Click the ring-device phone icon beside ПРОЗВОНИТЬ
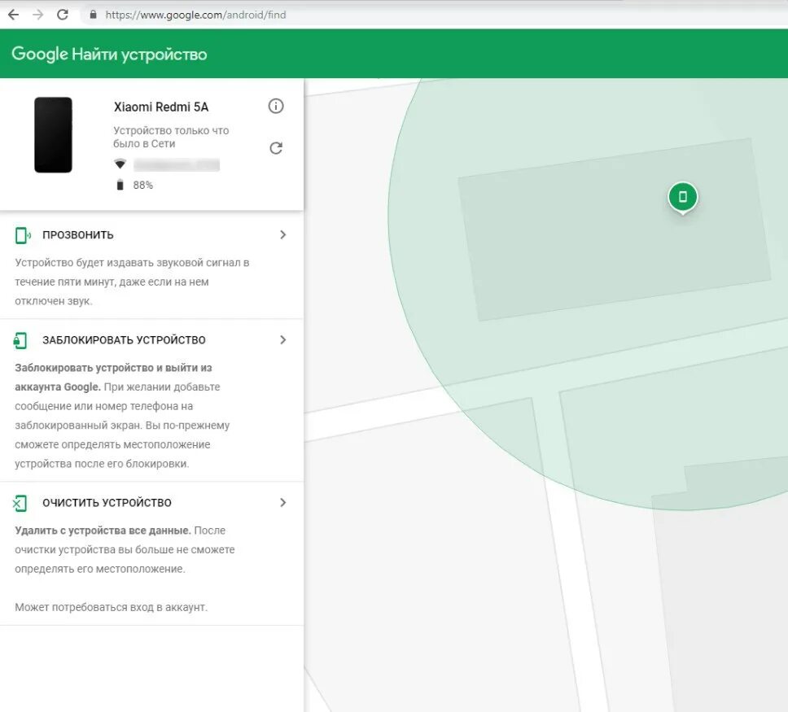The image size is (788, 712). pos(22,235)
